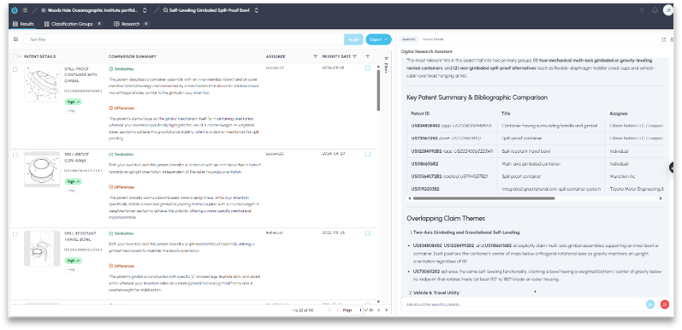Click the Assignee column filter icon

tap(316, 56)
